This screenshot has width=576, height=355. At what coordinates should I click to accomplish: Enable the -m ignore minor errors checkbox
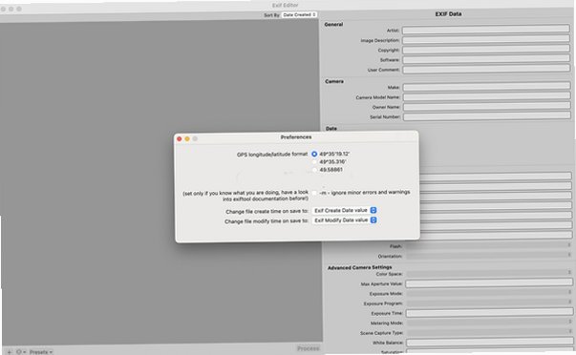[314, 193]
